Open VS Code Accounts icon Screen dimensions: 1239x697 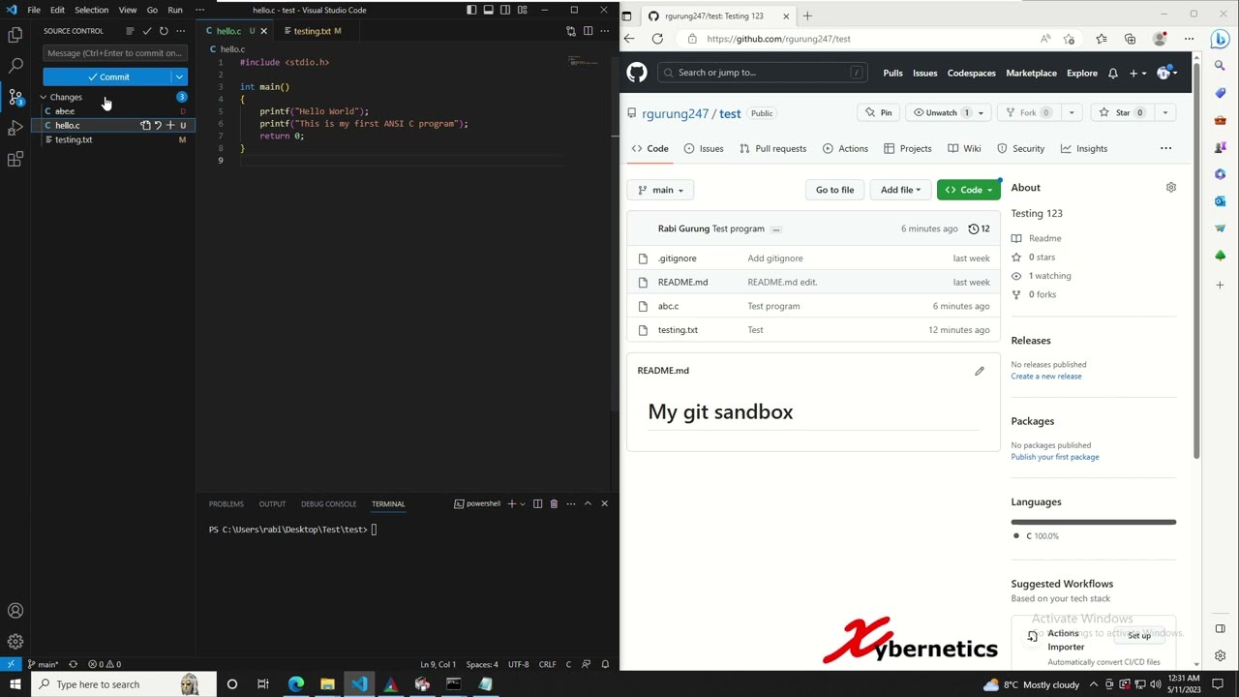click(15, 611)
